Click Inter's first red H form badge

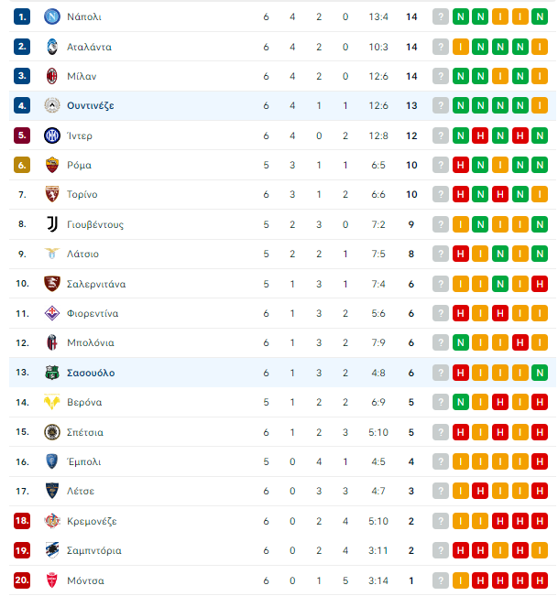tap(480, 135)
